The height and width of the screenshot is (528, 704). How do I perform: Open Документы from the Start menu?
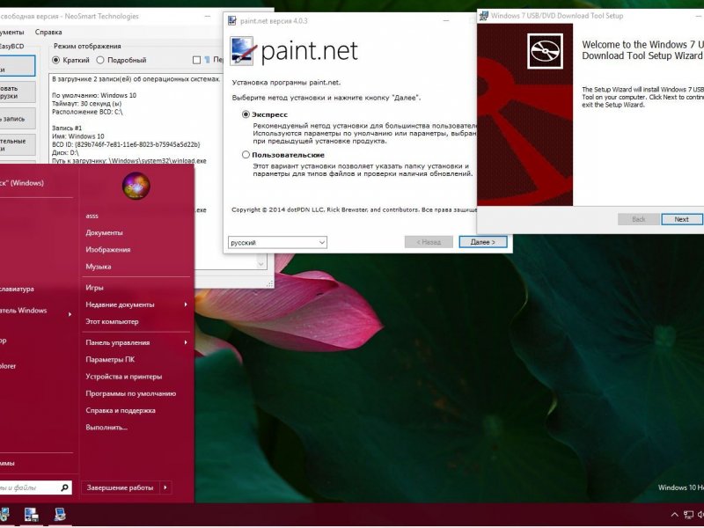coord(104,232)
